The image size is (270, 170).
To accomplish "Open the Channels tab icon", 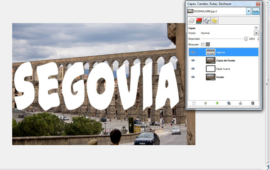I will 199,21.
